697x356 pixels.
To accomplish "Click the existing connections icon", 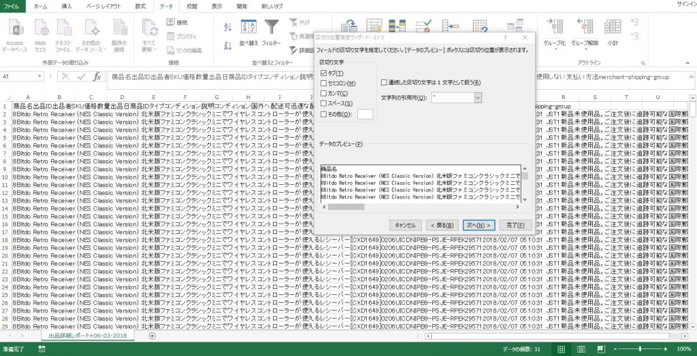I will point(118,37).
